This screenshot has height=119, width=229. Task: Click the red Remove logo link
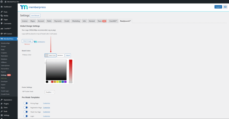(x=27, y=44)
